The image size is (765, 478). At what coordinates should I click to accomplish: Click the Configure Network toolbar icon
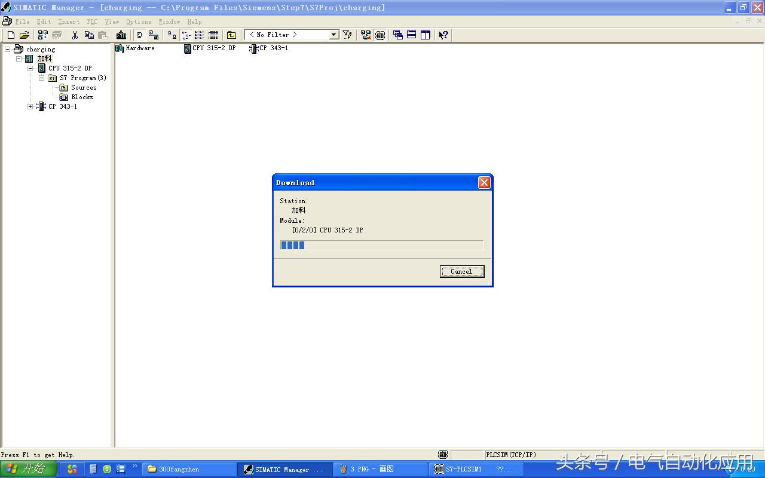click(366, 35)
